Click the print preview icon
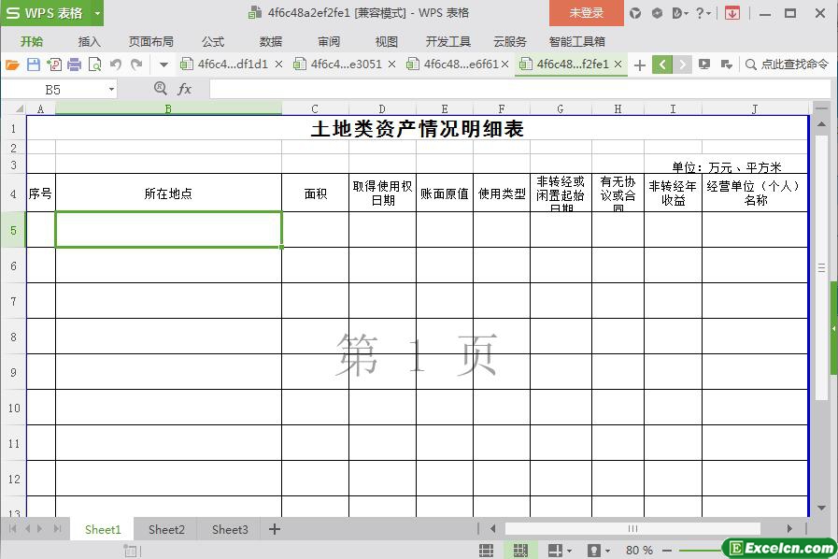Image resolution: width=838 pixels, height=559 pixels. [x=94, y=64]
